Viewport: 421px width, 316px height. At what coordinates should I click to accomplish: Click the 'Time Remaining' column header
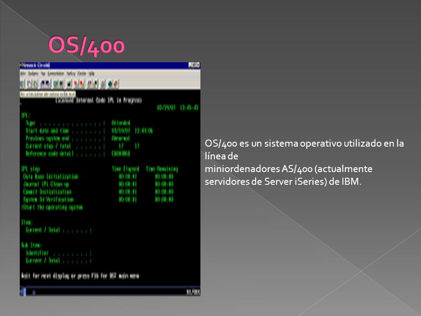[x=162, y=169]
